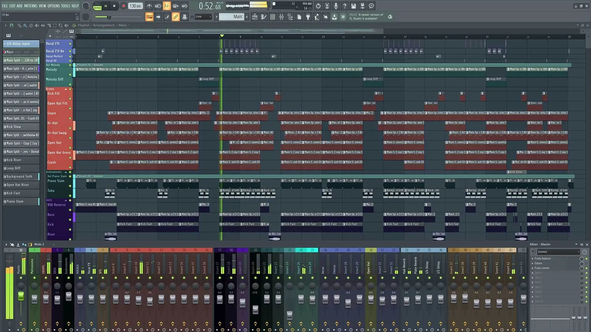591x332 pixels.
Task: Open undo history icon
Action: coord(318,6)
